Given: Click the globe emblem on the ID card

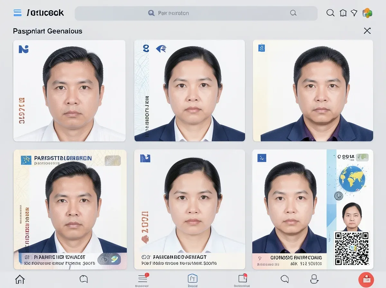Looking at the screenshot, I should click(352, 178).
